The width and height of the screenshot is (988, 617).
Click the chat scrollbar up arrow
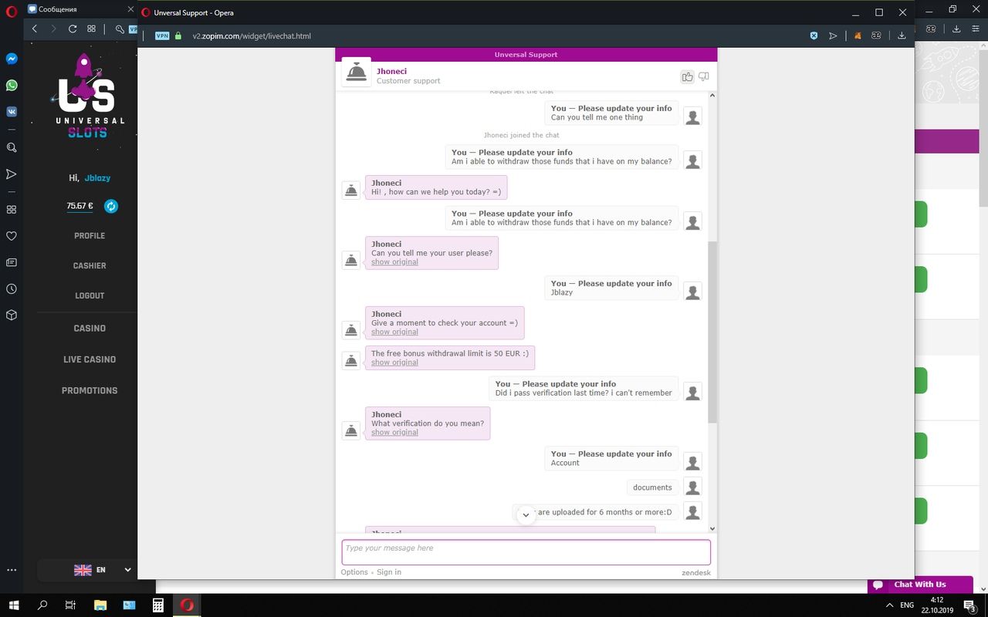712,96
